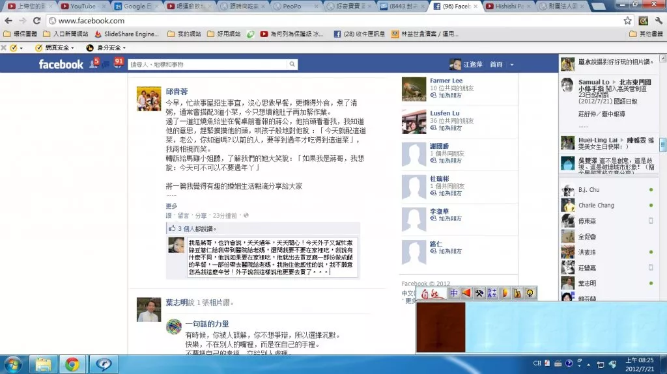The height and width of the screenshot is (374, 667).
Task: Add 謝國爵 as friend
Action: (x=446, y=161)
